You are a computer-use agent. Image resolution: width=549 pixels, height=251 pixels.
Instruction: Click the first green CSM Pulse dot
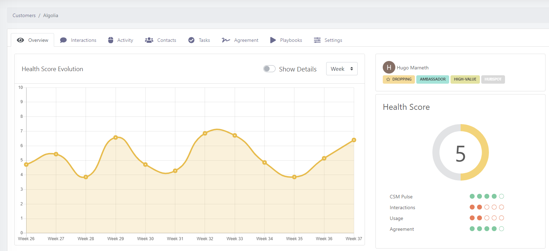pos(472,196)
